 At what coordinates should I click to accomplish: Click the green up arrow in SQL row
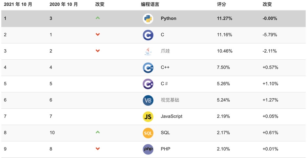click(97, 132)
